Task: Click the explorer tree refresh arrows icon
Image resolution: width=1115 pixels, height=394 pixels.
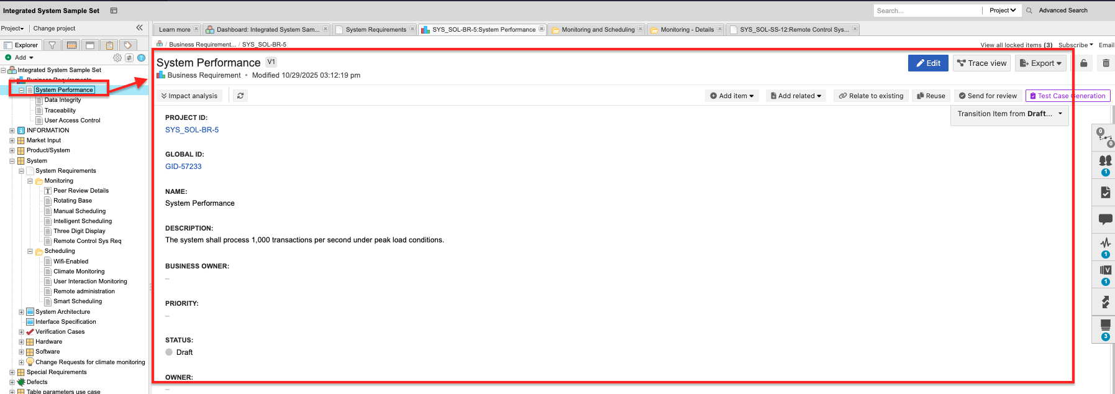Action: [129, 58]
